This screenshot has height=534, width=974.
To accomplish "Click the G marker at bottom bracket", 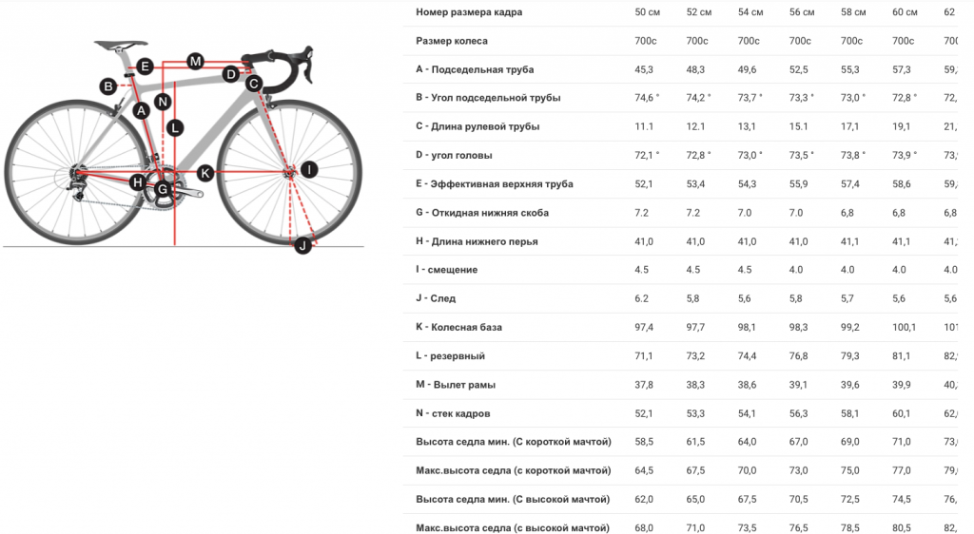I will 163,190.
